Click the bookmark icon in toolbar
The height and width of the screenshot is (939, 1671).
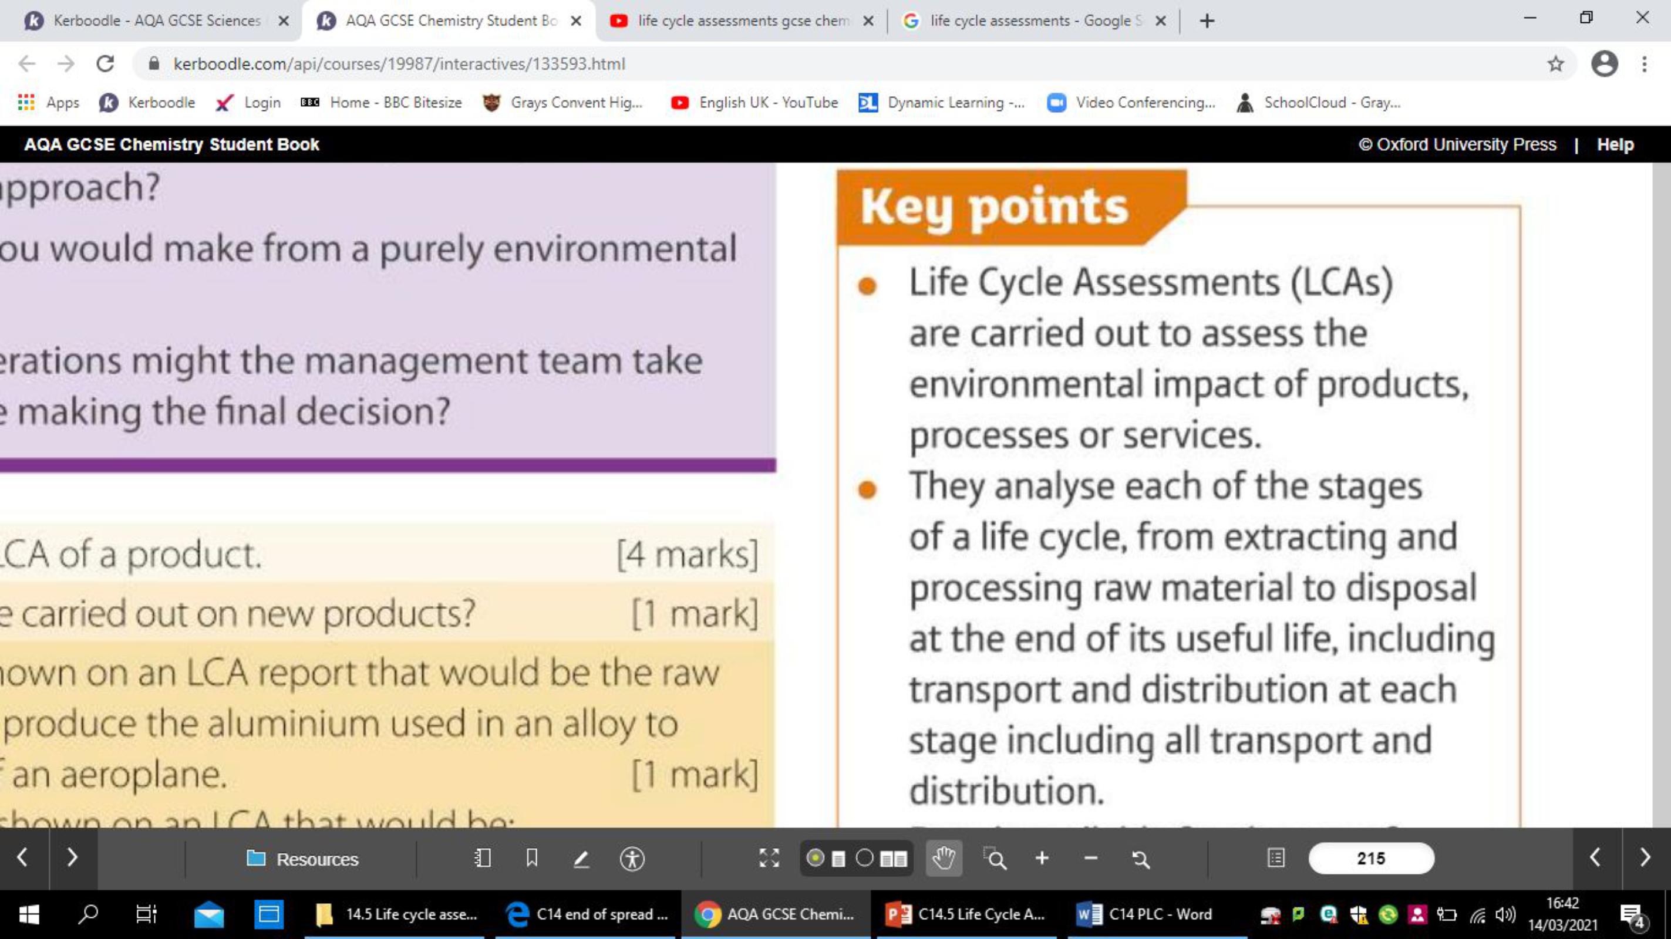coord(532,859)
